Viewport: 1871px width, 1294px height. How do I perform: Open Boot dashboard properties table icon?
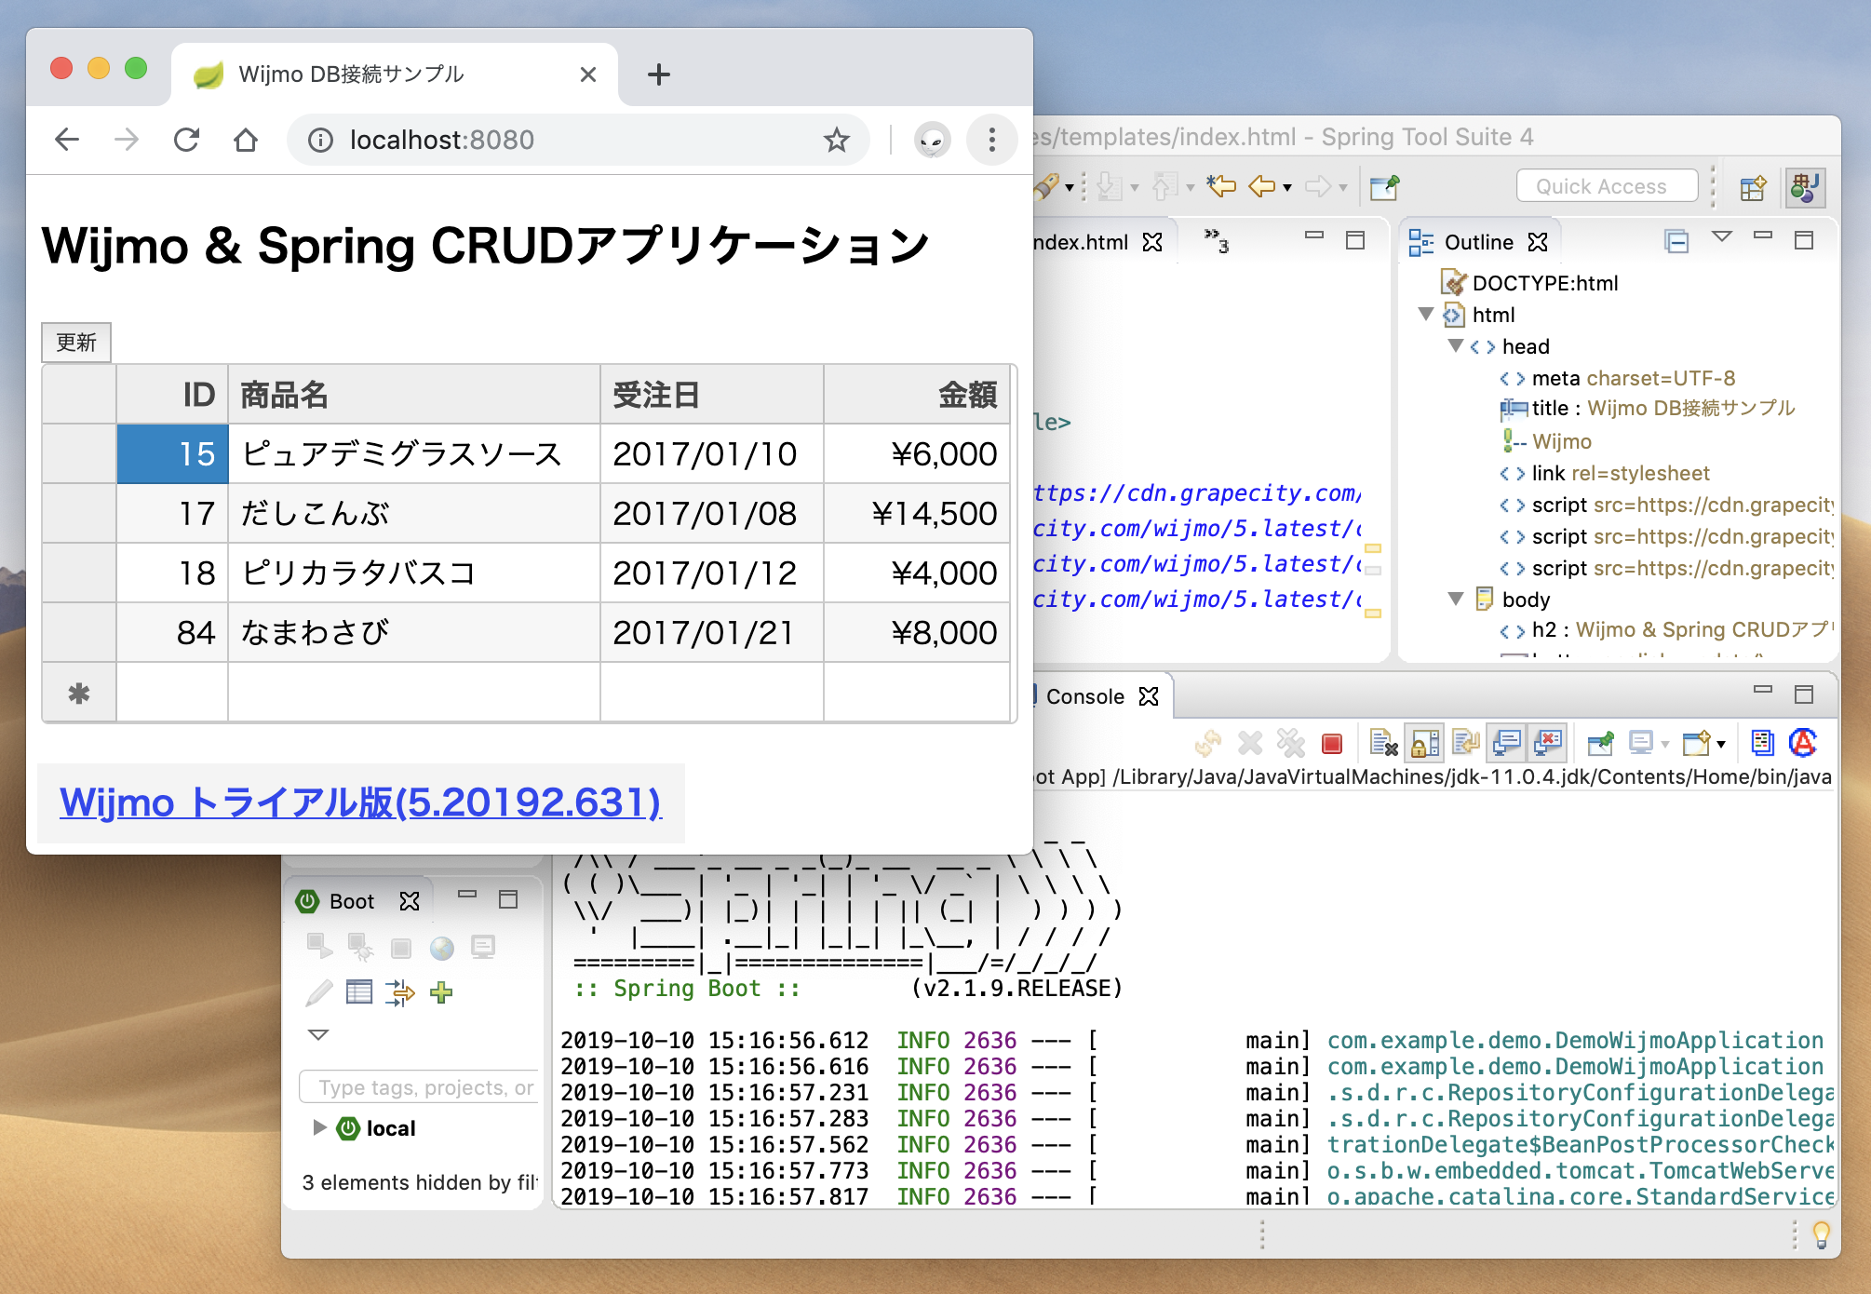[358, 992]
